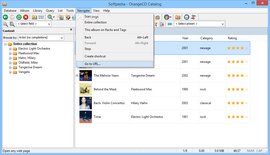Click the green Back arrow toolbar icon
The height and width of the screenshot is (155, 270).
coord(5,17)
